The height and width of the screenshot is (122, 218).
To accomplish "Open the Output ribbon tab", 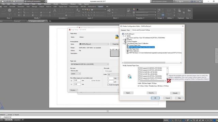I will pos(42,6).
